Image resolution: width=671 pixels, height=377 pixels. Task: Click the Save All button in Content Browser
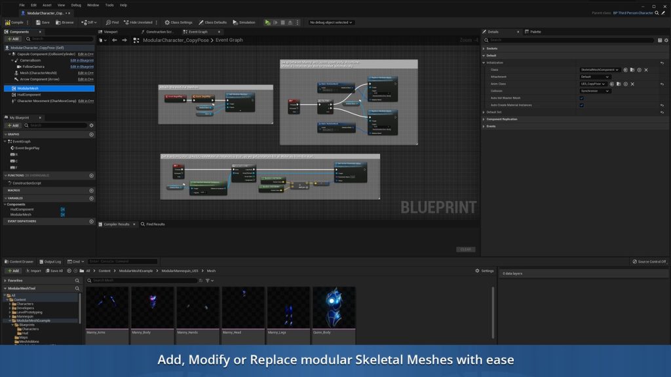[x=54, y=271]
